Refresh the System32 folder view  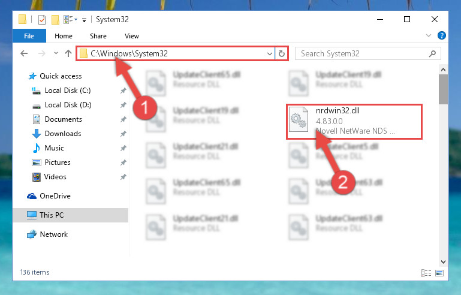pos(281,53)
